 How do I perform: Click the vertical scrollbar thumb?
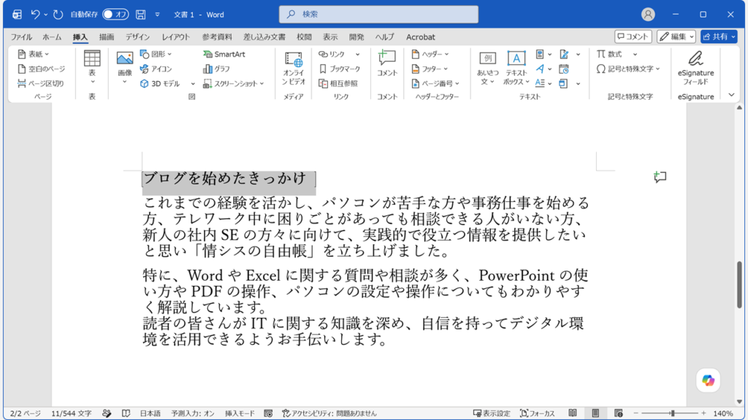point(739,284)
